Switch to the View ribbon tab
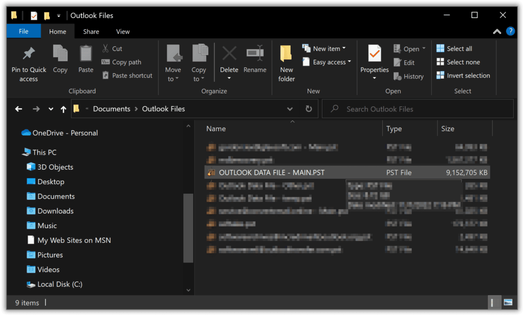The height and width of the screenshot is (316, 524). [123, 32]
